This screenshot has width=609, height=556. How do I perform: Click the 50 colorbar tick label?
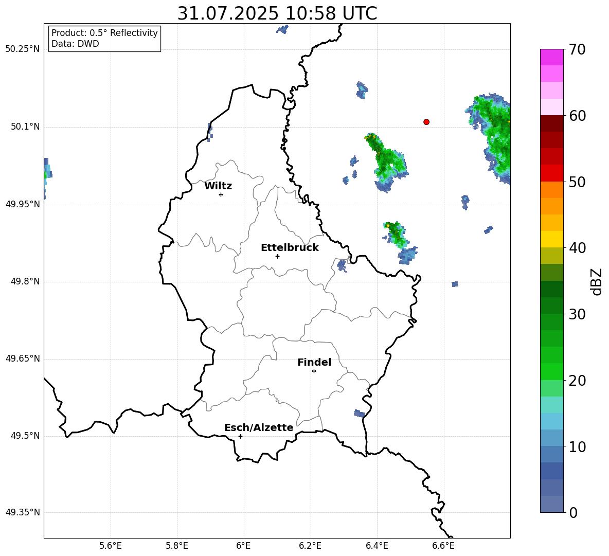click(577, 182)
